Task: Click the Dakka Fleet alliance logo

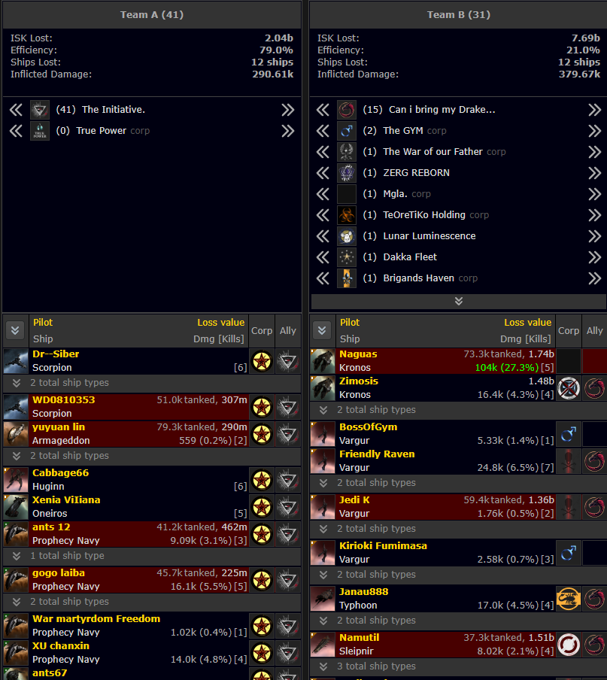Action: tap(347, 257)
